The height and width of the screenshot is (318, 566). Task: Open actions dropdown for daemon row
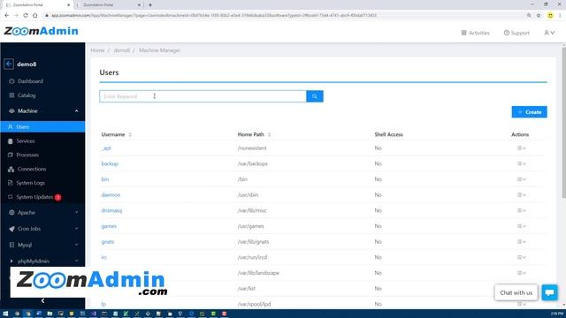[x=521, y=194]
